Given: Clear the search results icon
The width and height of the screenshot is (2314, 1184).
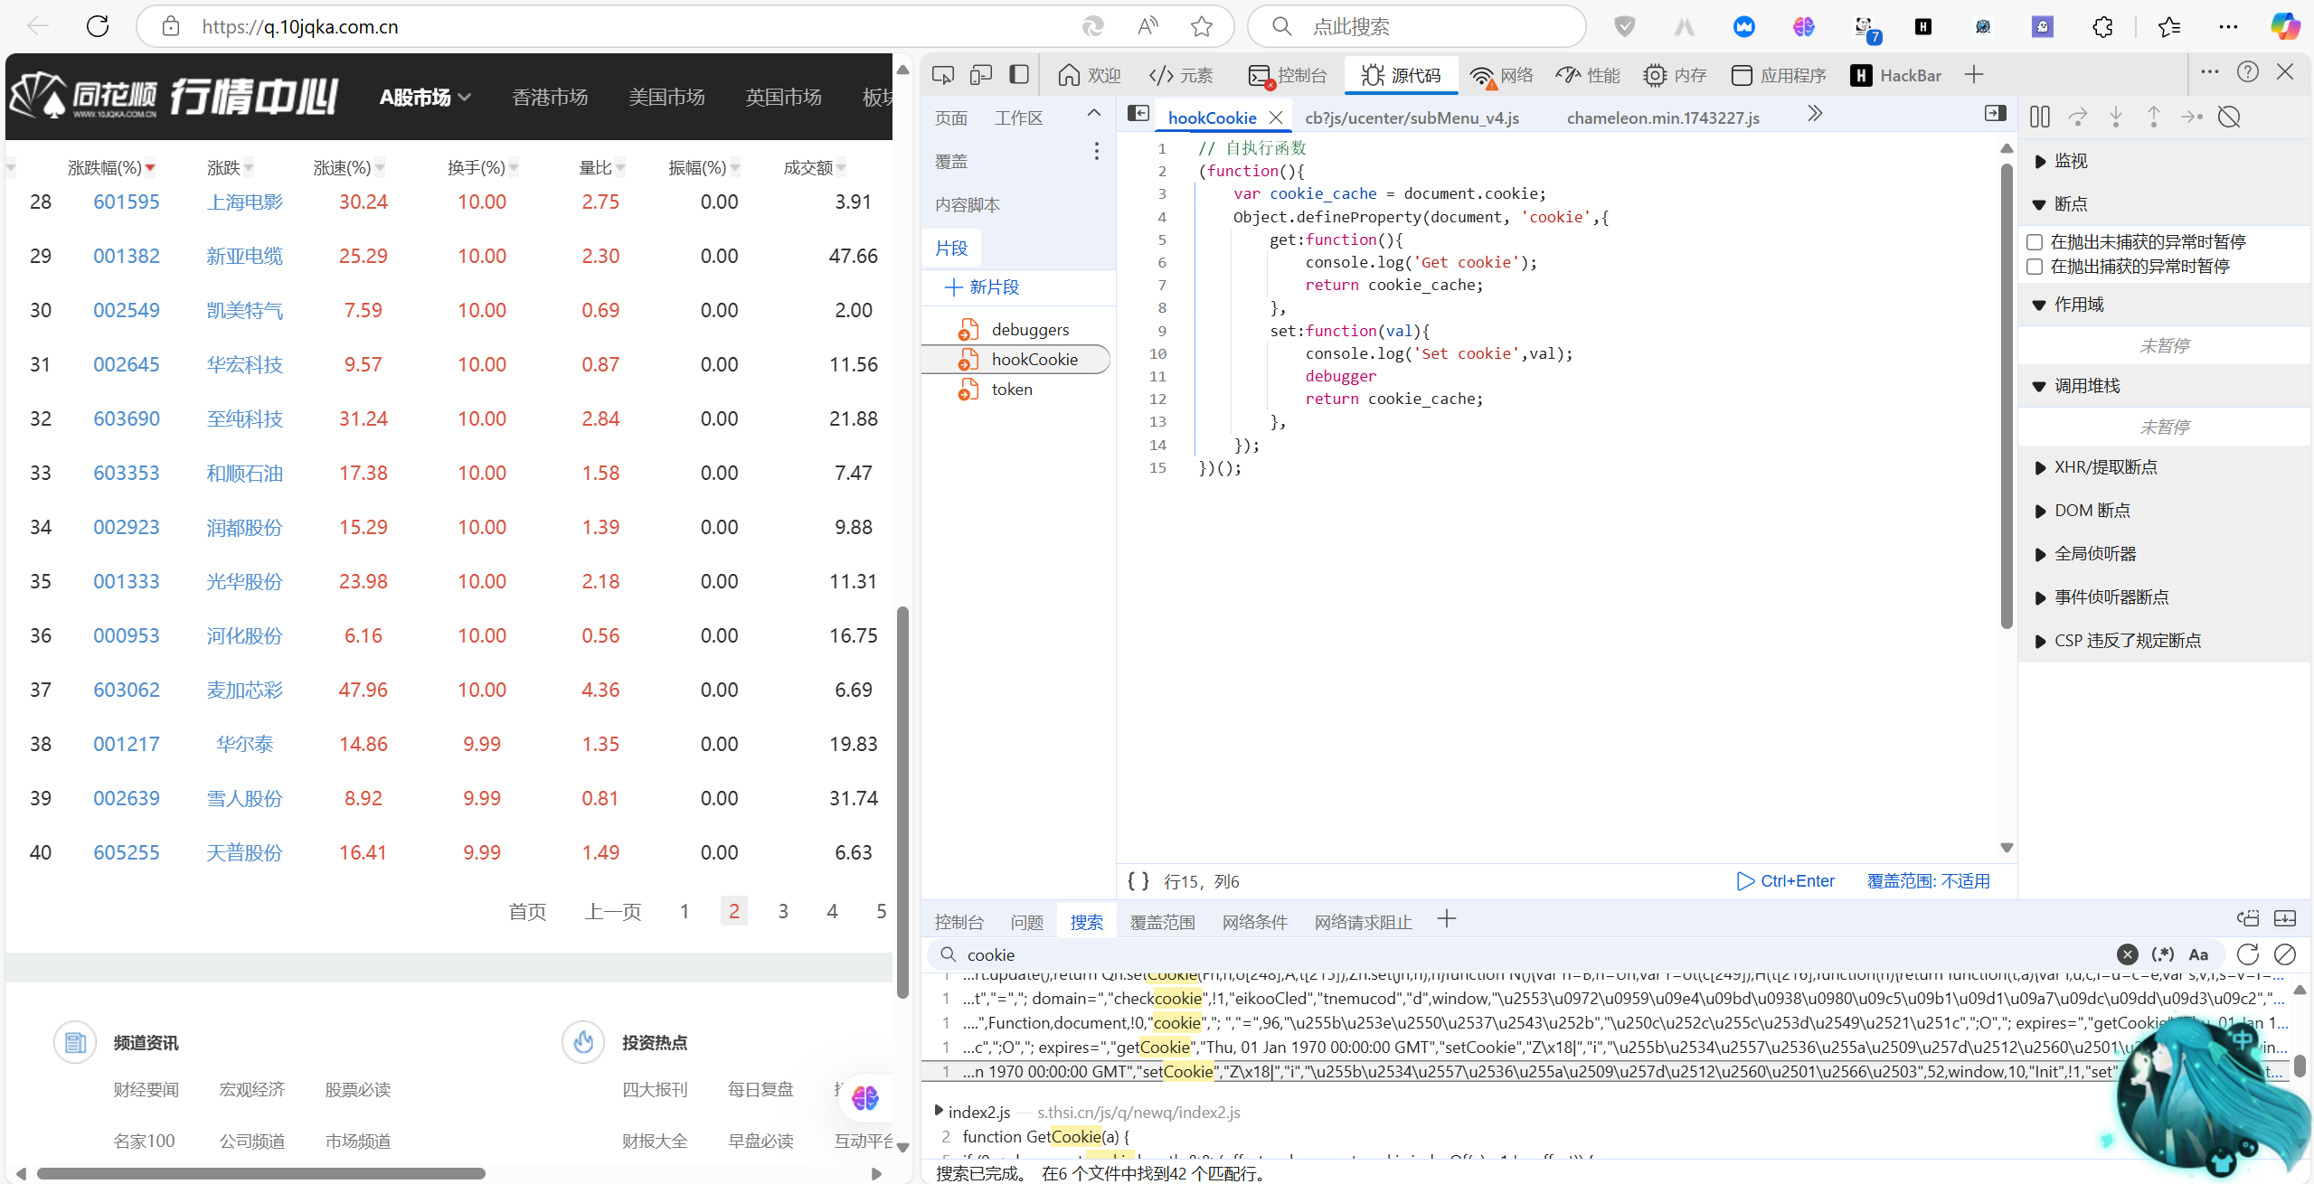Looking at the screenshot, I should [2285, 954].
